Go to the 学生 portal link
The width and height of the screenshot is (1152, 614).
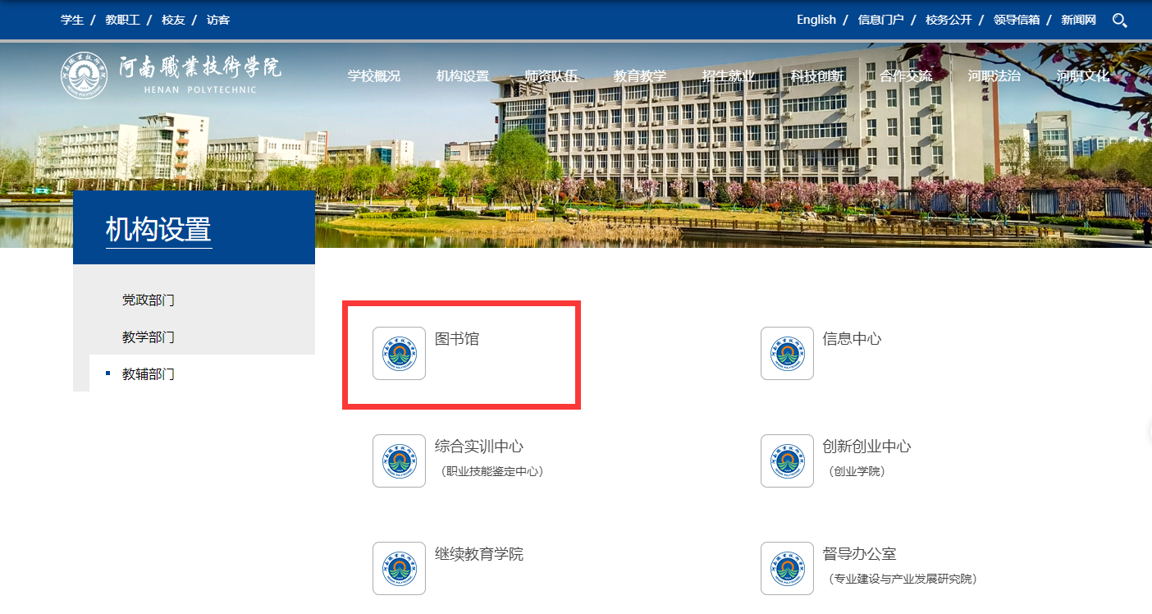tap(72, 20)
